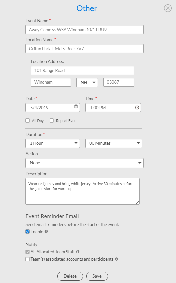
Task: Open the Action dropdown showing None
Action: (x=85, y=163)
